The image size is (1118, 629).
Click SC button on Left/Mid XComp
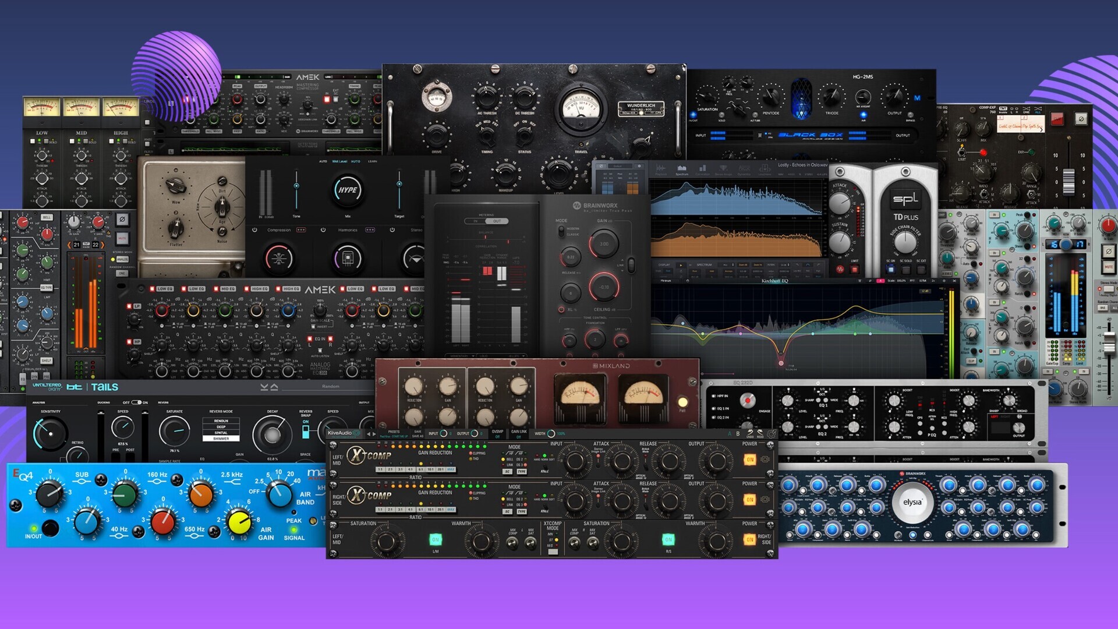point(507,472)
